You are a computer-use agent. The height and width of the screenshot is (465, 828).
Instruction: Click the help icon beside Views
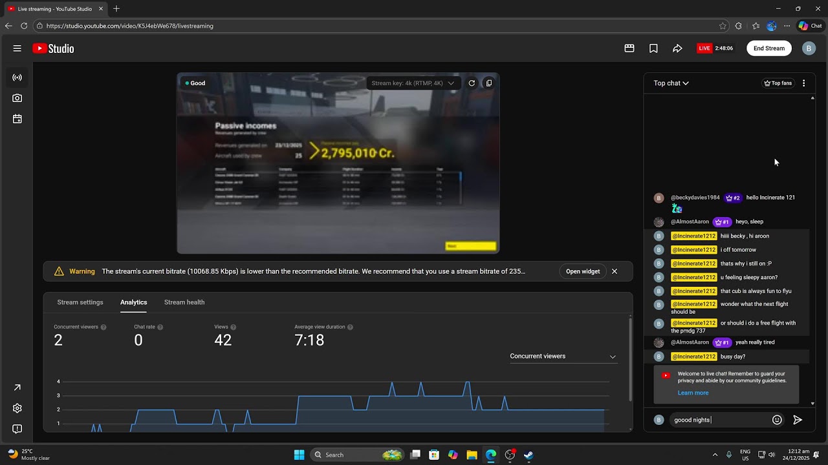tap(234, 327)
